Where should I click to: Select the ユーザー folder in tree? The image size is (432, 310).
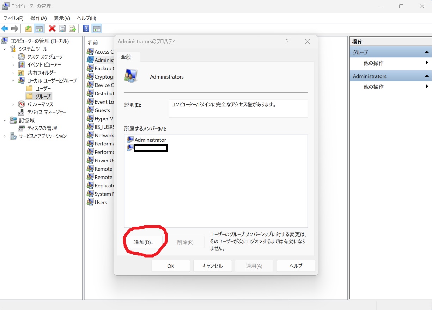point(43,88)
